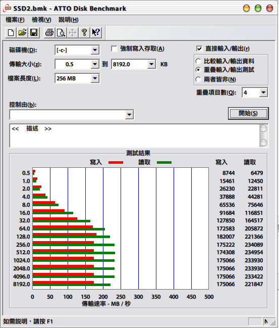Click the status bar text 如需說明，請按 F1

[28, 321]
